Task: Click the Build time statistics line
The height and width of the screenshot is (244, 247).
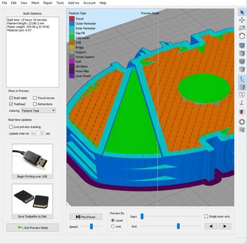Action: pyautogui.click(x=27, y=20)
